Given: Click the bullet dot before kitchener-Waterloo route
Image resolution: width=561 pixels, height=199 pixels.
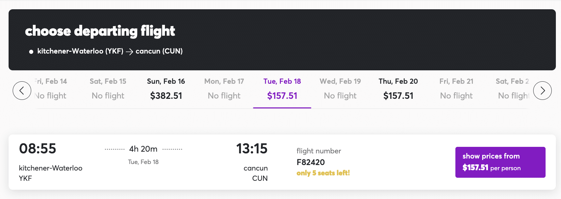Looking at the screenshot, I should (31, 52).
